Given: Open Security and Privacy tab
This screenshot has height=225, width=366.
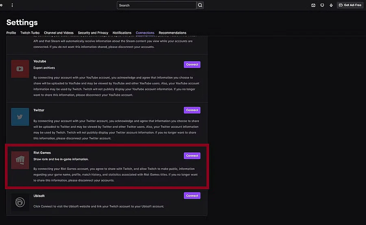Looking at the screenshot, I should pos(93,33).
